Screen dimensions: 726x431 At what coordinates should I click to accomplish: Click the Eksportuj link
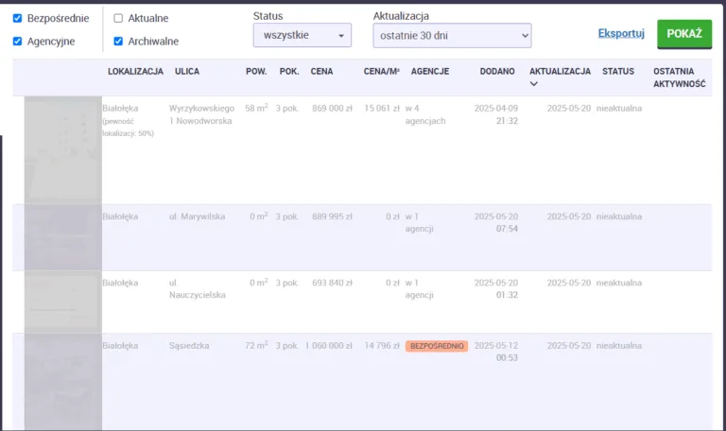[621, 34]
